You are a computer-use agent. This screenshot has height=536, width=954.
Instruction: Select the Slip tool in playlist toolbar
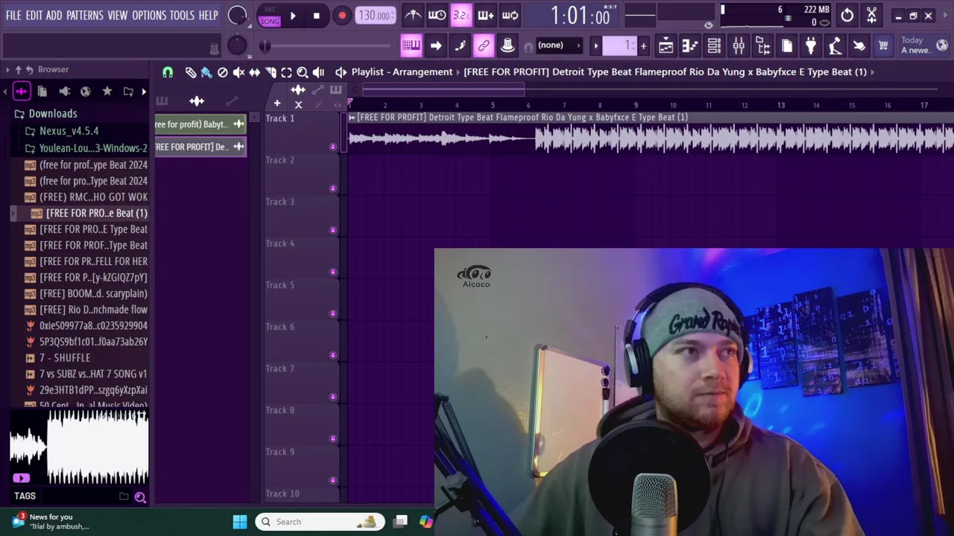pyautogui.click(x=254, y=72)
